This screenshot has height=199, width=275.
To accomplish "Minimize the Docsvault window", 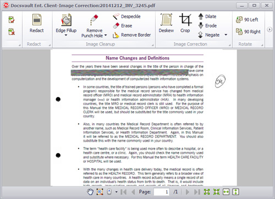I will [242, 5].
